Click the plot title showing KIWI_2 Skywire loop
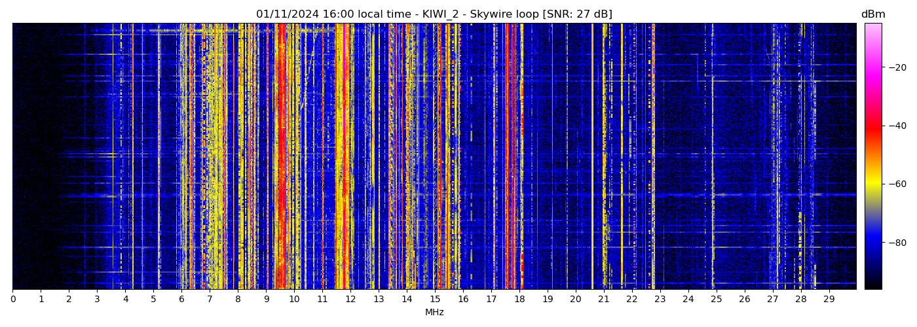Viewport: 917px width, 327px height. pos(434,14)
